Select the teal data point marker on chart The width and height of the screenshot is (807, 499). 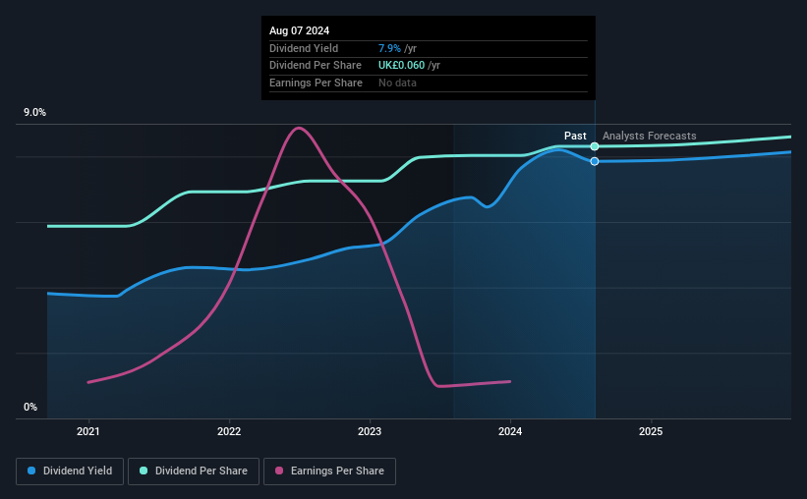(595, 146)
